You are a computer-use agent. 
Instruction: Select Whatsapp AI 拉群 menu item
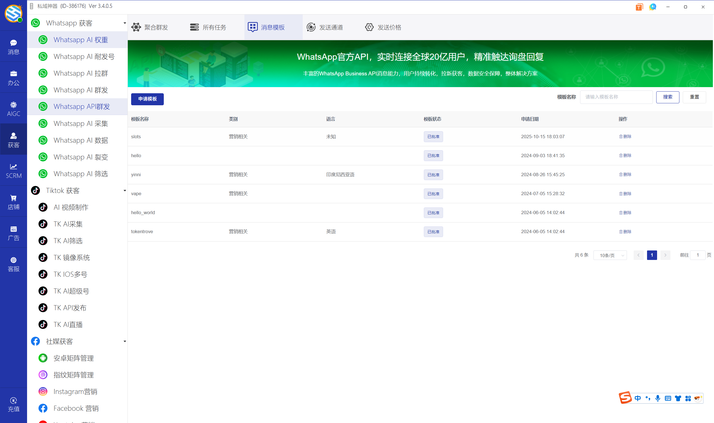[81, 73]
